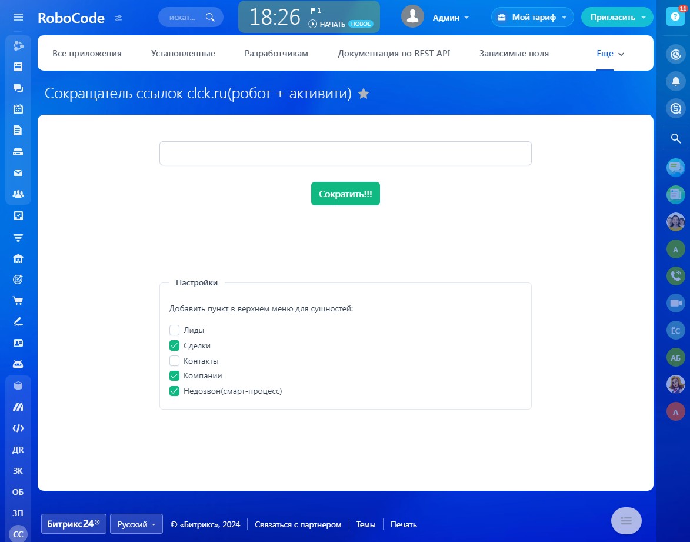Click the help question mark icon
This screenshot has height=542, width=690.
coord(675,16)
